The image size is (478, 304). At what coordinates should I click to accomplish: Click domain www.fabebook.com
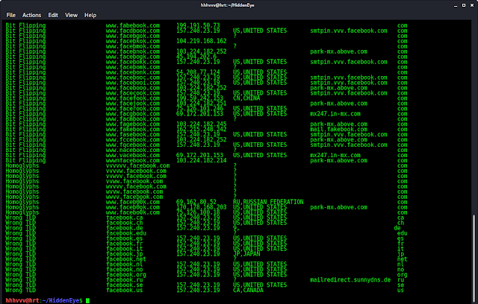coord(133,25)
